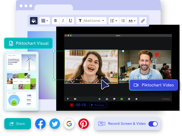Click the Share button
The height and width of the screenshot is (136, 182).
[18, 124]
